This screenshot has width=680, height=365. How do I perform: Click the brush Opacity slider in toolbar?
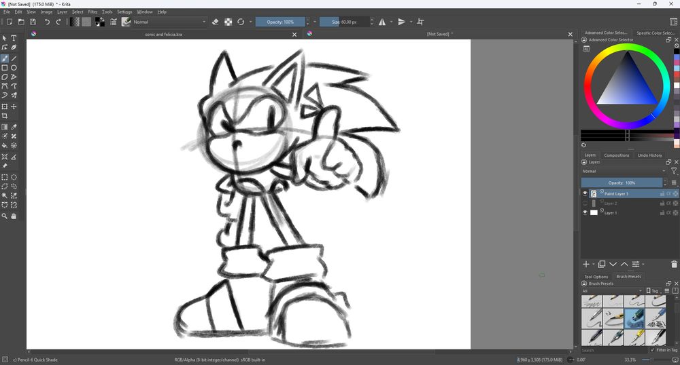[x=280, y=22]
